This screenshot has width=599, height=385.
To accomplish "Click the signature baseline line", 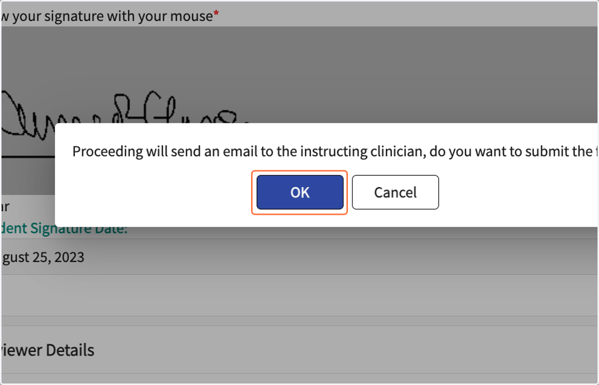I will [x=28, y=156].
